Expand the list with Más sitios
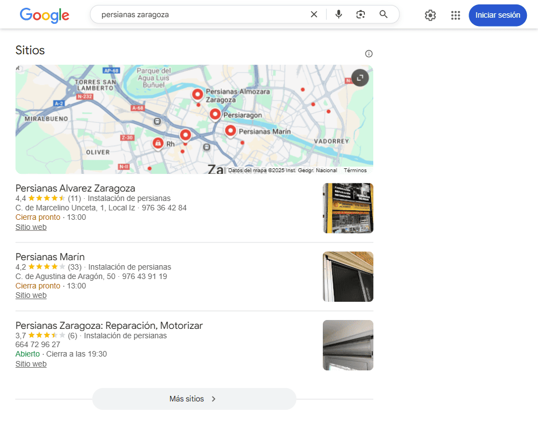The height and width of the screenshot is (423, 538). click(x=194, y=399)
